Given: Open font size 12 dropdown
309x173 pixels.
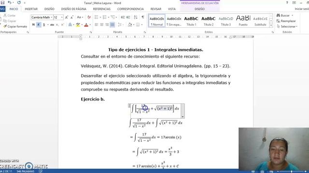Looking at the screenshot, I should (x=62, y=17).
